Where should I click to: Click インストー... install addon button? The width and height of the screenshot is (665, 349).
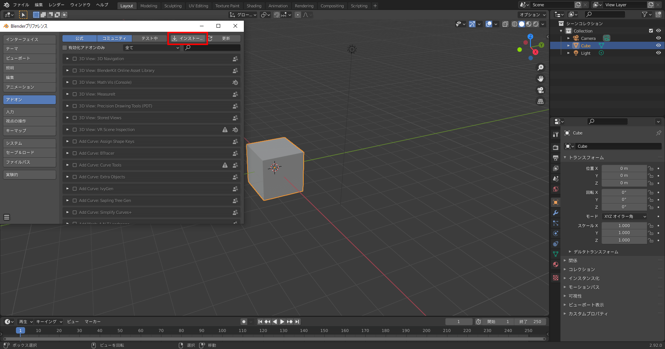[188, 38]
